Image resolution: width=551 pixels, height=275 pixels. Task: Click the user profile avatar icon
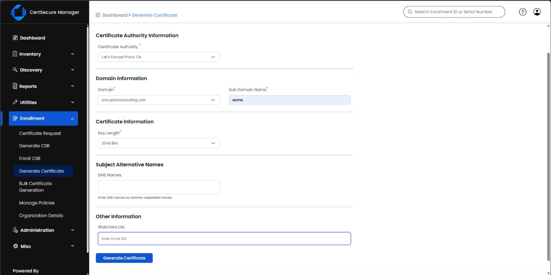tap(537, 12)
